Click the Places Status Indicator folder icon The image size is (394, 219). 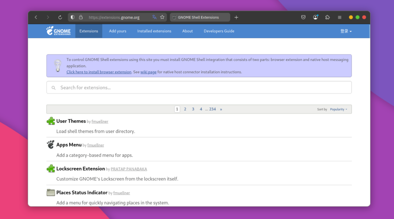(51, 192)
